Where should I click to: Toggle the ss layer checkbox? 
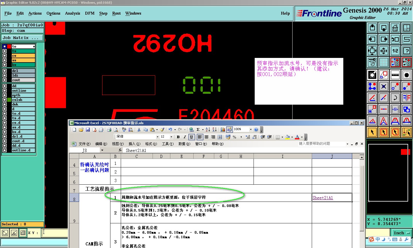(x=5, y=60)
